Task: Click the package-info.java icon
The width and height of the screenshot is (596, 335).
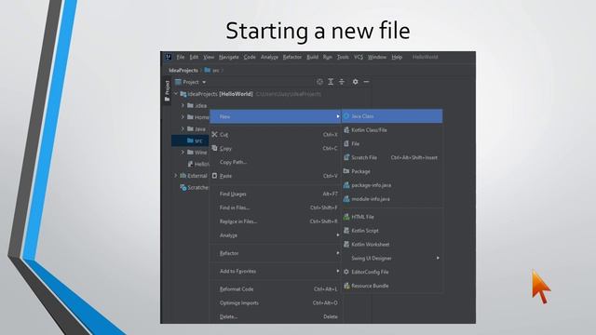Action: 346,185
